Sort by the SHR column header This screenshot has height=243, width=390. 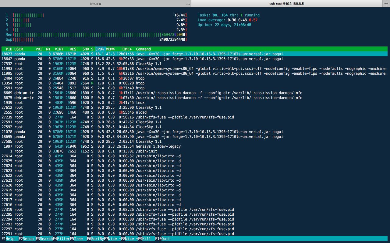(x=86, y=49)
